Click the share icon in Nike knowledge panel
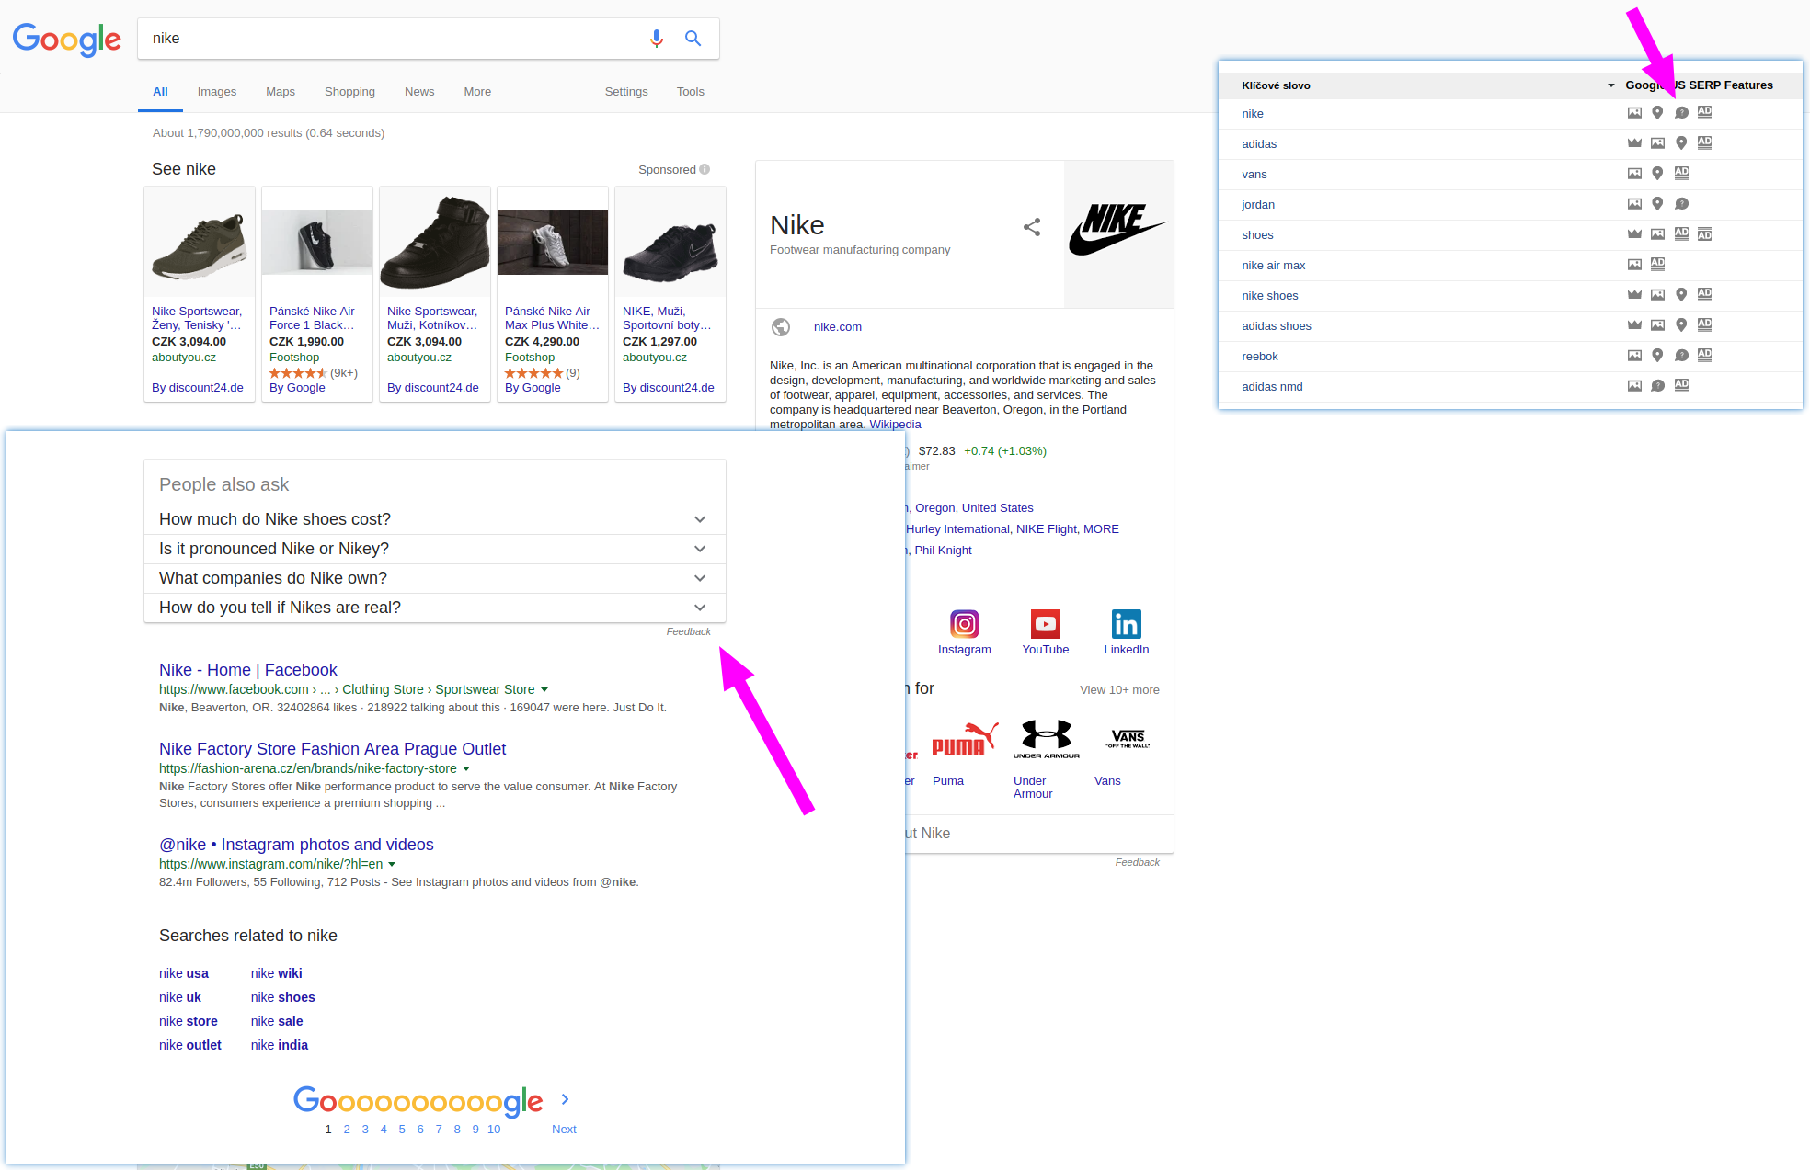This screenshot has height=1170, width=1810. coord(1032,227)
